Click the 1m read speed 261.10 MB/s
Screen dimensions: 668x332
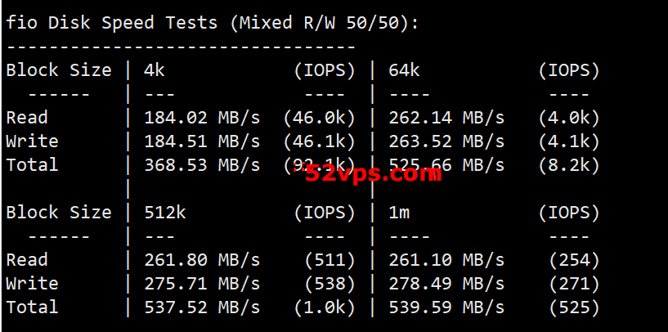tap(446, 259)
